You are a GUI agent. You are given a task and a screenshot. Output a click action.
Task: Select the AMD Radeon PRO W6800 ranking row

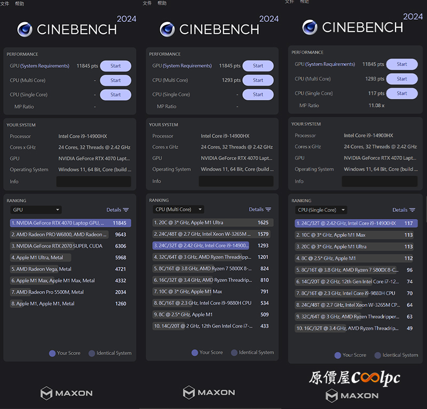click(70, 234)
